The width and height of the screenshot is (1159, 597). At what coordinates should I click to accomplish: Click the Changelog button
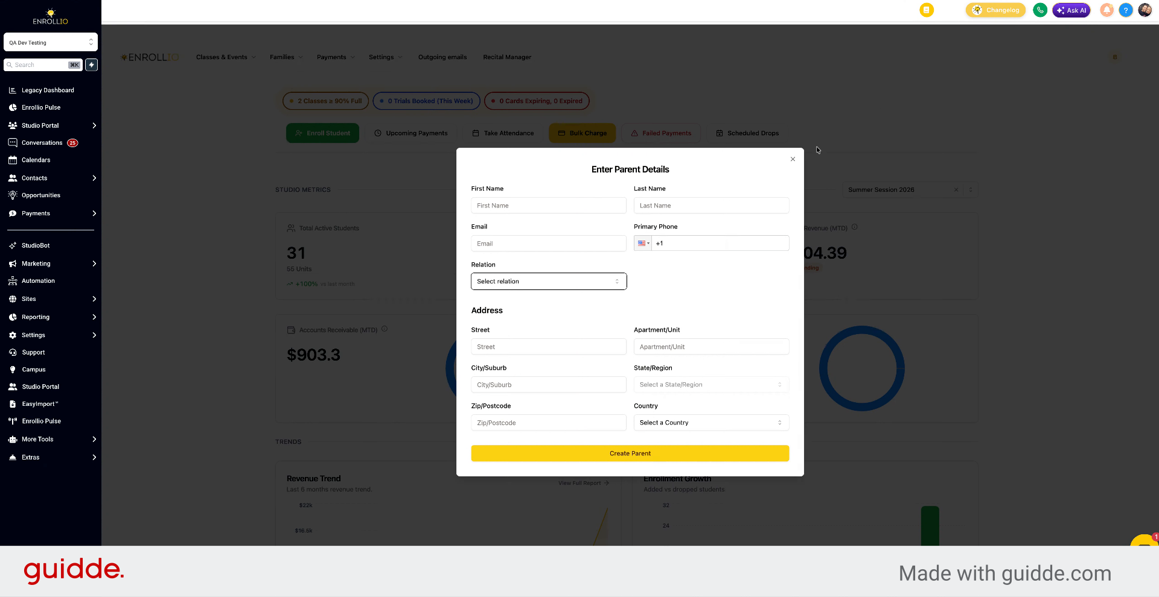click(995, 10)
